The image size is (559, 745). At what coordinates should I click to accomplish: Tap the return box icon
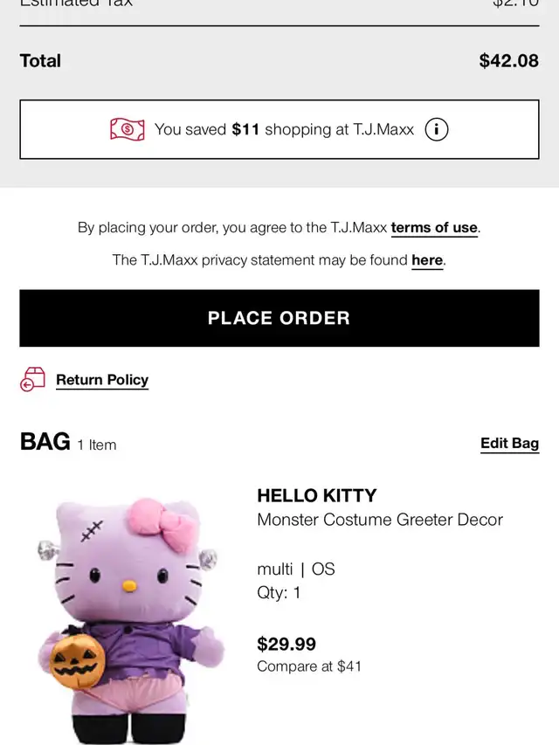coord(32,380)
